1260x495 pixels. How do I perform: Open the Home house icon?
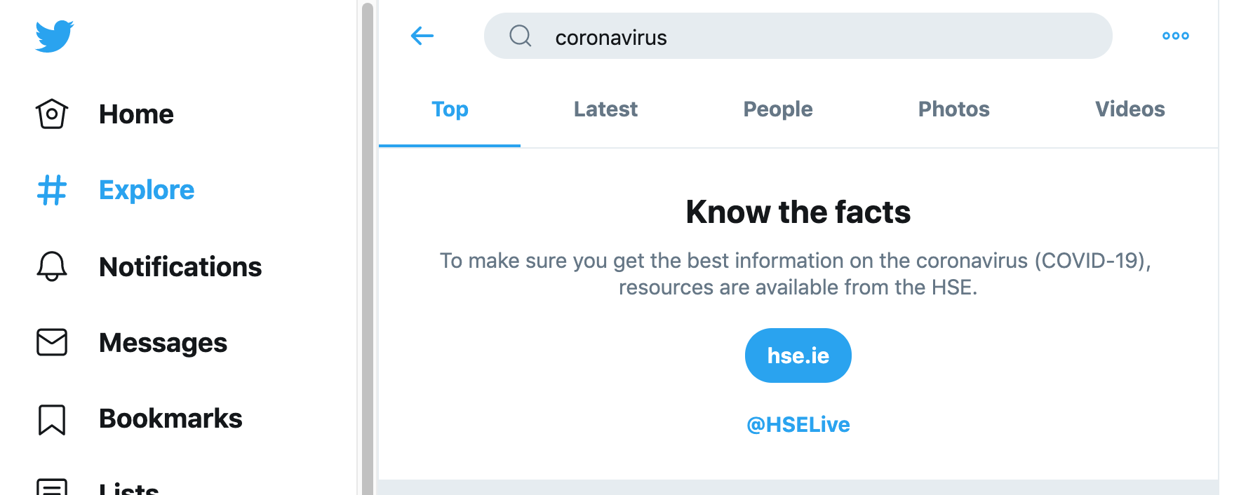(52, 114)
